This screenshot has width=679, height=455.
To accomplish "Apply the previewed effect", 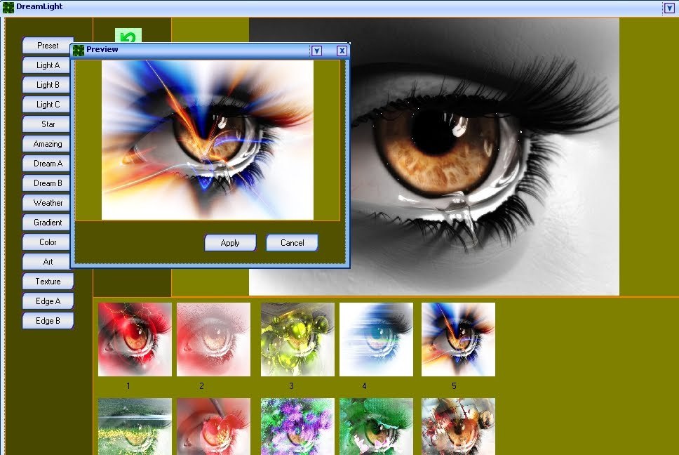I will pyautogui.click(x=230, y=242).
